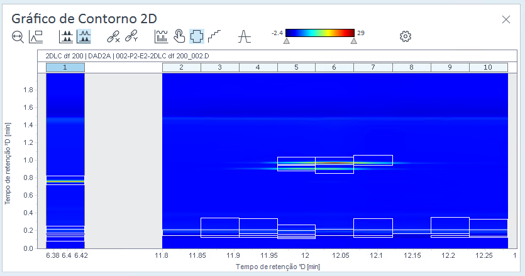Click the unlink Y axis icon
525x276 pixels.
coord(131,36)
